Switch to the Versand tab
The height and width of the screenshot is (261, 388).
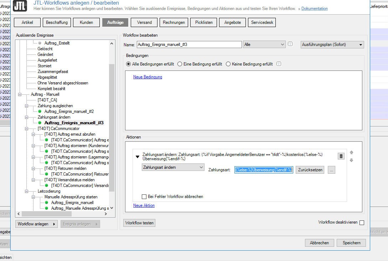[144, 22]
